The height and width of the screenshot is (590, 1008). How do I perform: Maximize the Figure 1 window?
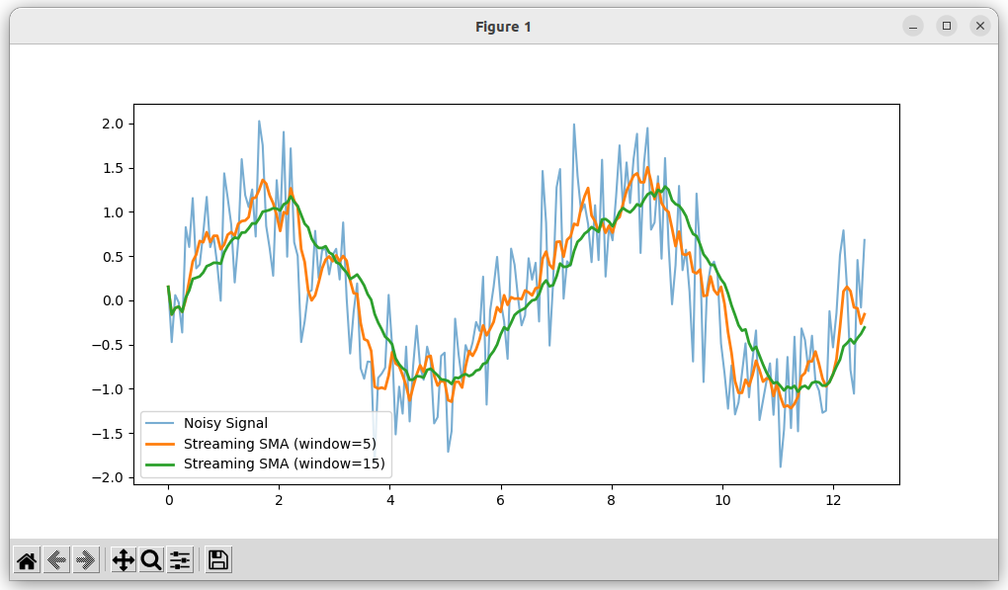click(x=947, y=27)
